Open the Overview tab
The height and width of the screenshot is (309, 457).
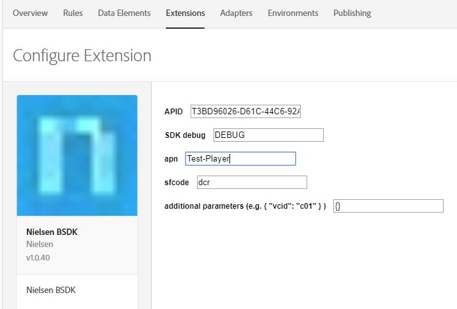coord(31,13)
